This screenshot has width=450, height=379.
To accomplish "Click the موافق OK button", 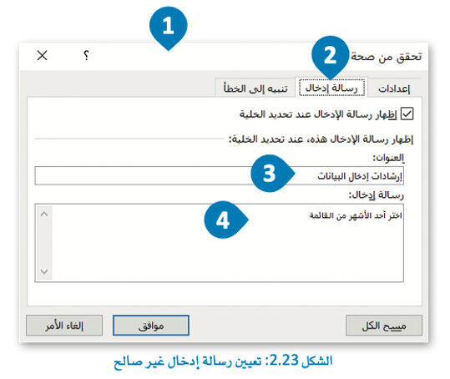I will (x=151, y=326).
